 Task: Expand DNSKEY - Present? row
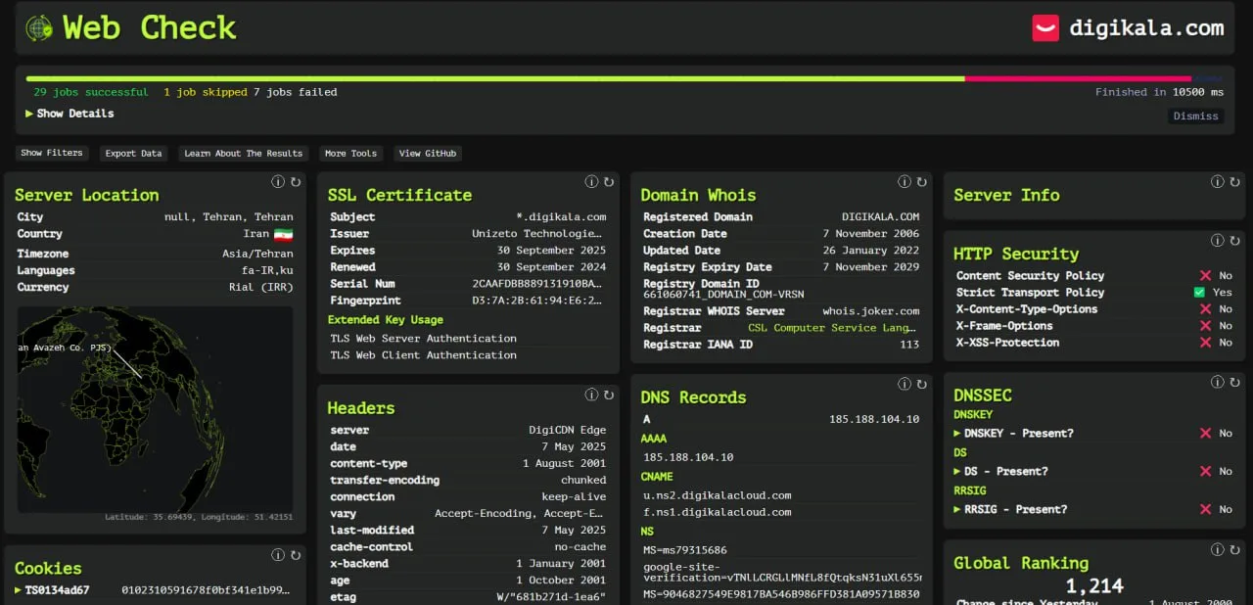1013,433
